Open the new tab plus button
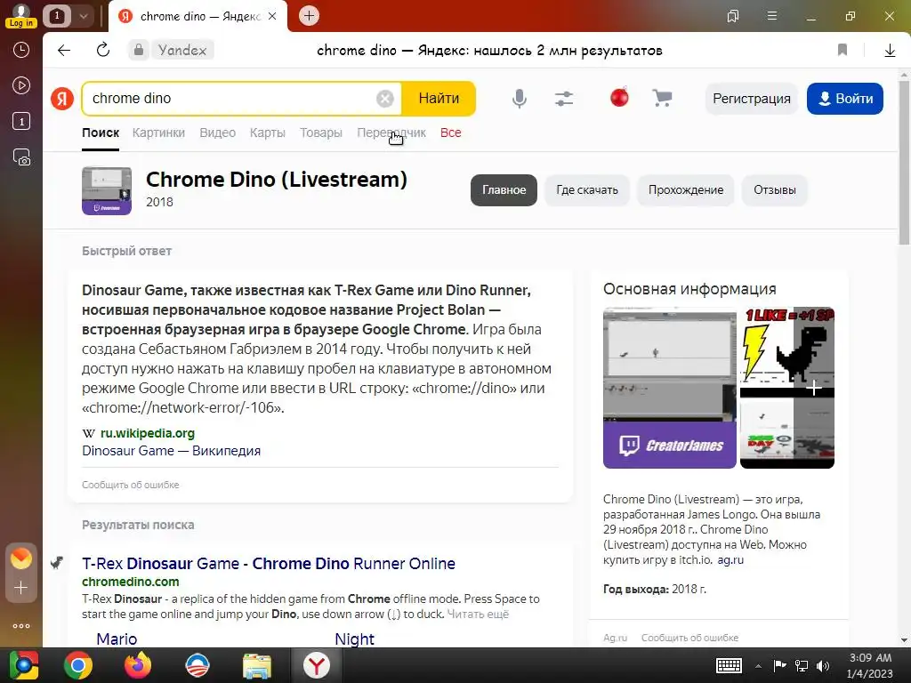 (309, 16)
